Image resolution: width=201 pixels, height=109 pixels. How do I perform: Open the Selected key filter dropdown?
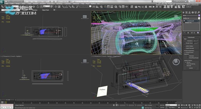point(171,105)
